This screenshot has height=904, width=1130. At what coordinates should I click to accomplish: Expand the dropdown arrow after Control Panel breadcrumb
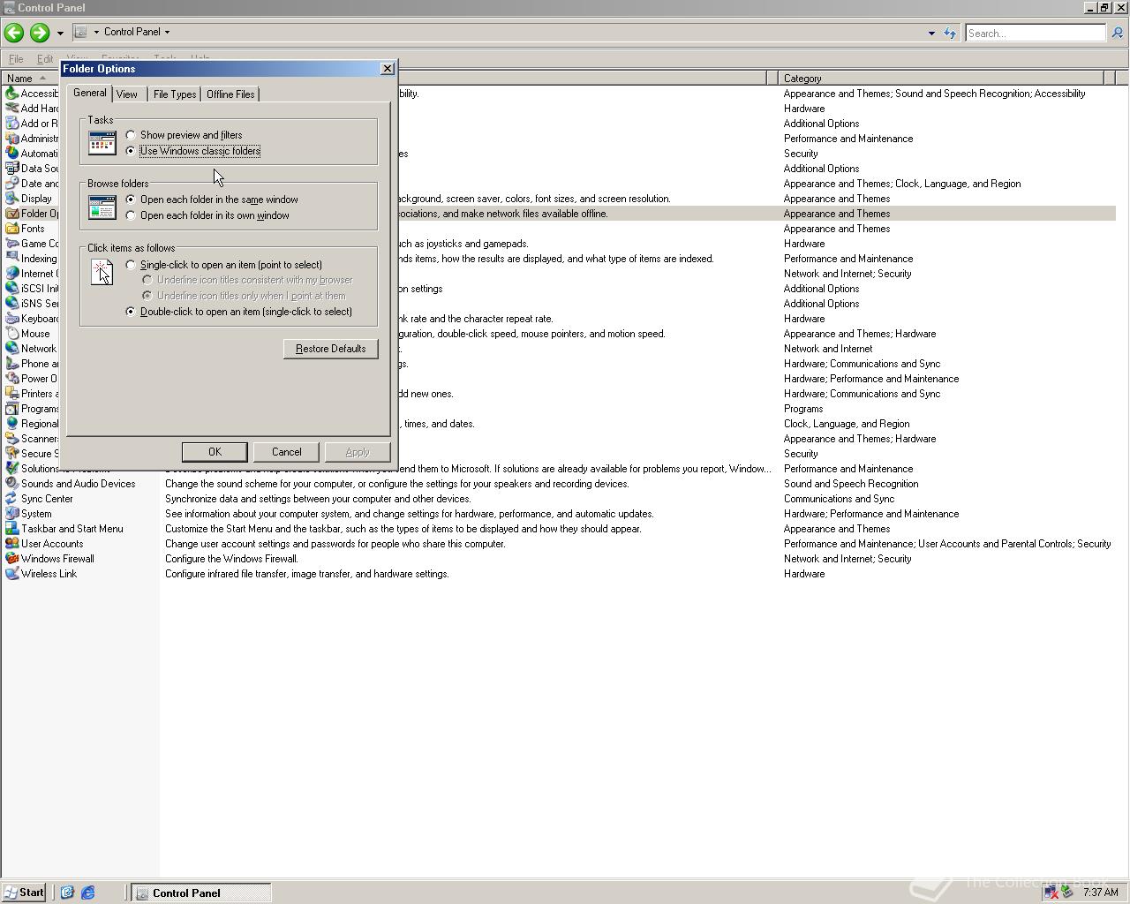click(167, 32)
